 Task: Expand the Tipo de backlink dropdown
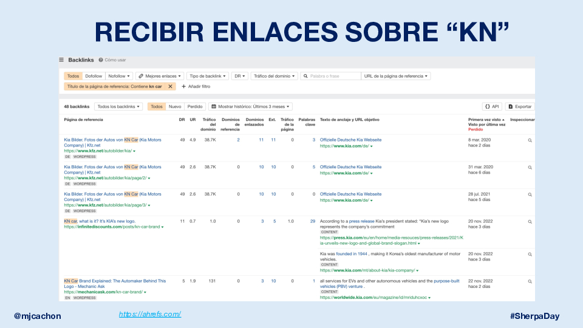208,77
